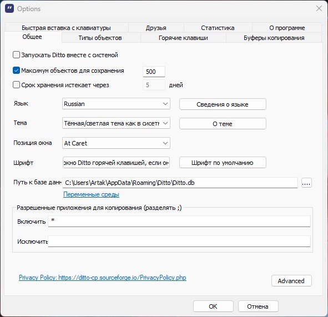
Task: Open the Типы объектов tab
Action: pyautogui.click(x=100, y=38)
